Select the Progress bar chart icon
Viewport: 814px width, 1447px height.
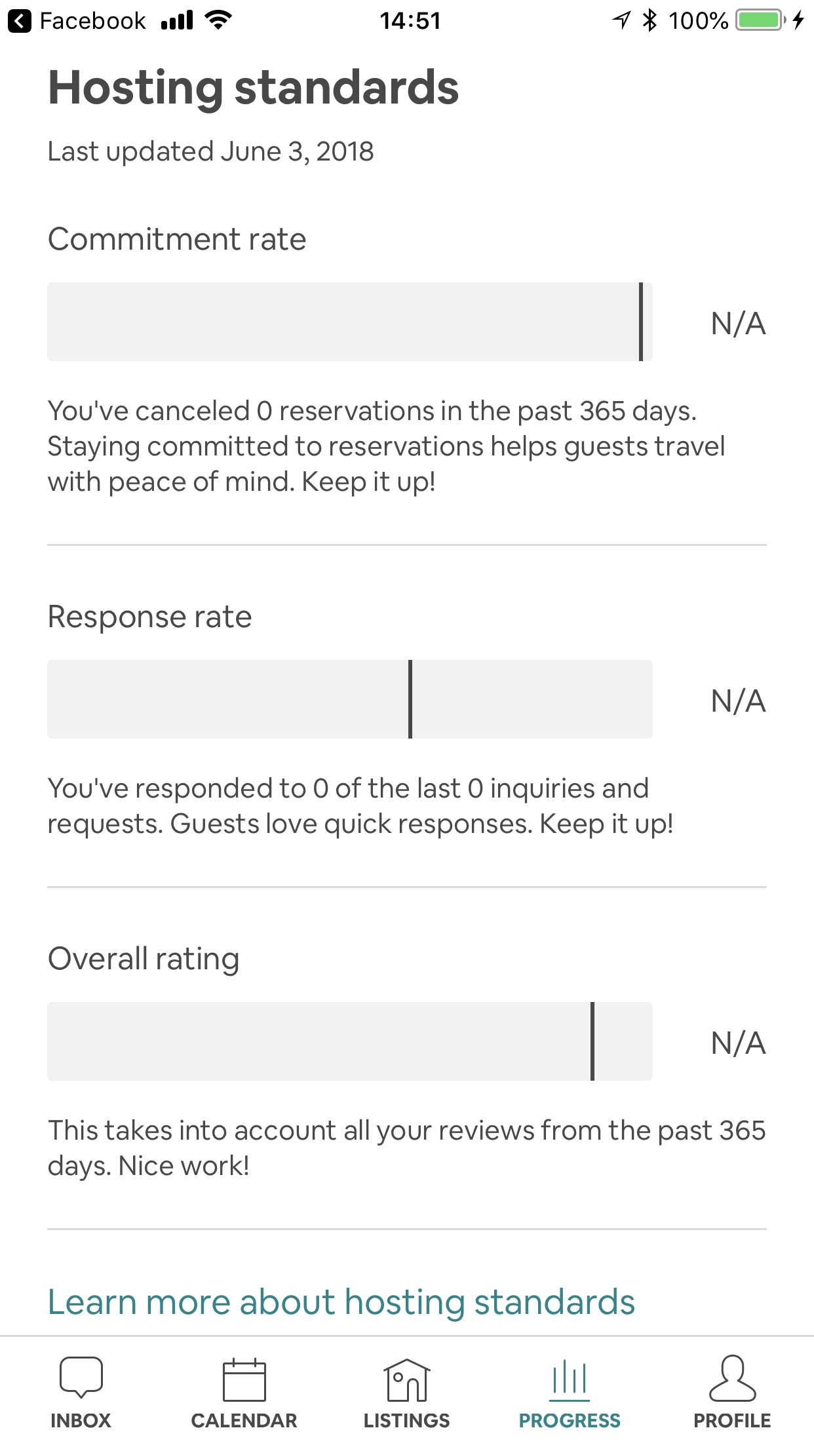(570, 1378)
